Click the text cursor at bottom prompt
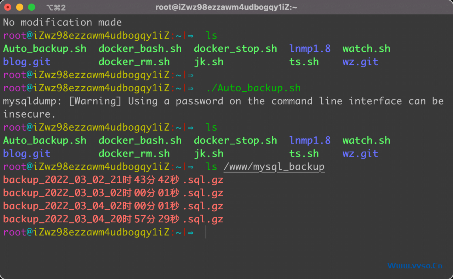Screen dimensions: 453x279 tap(206, 232)
